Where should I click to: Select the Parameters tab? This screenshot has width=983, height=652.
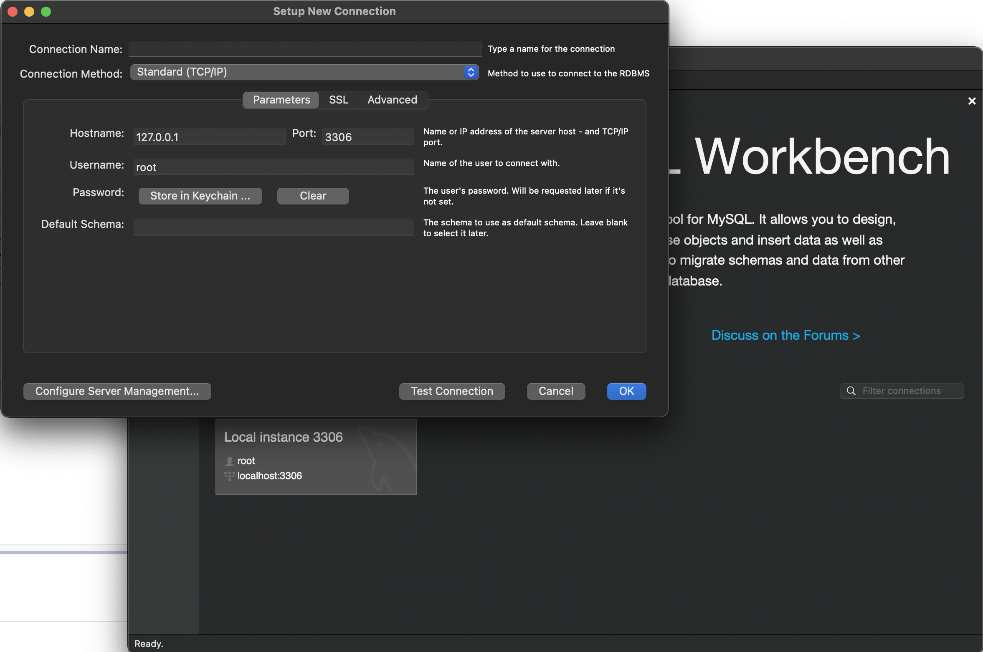281,100
